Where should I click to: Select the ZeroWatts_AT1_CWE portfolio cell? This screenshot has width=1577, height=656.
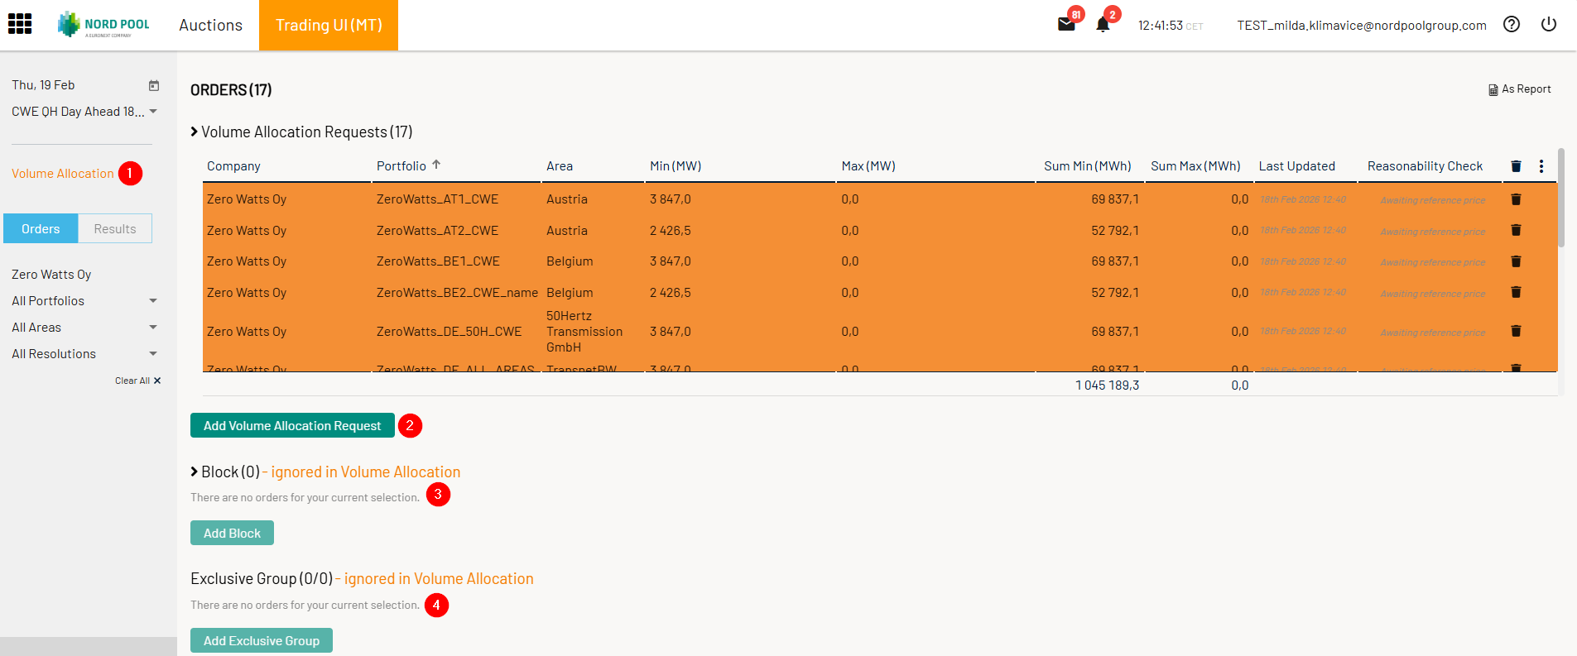tap(438, 199)
